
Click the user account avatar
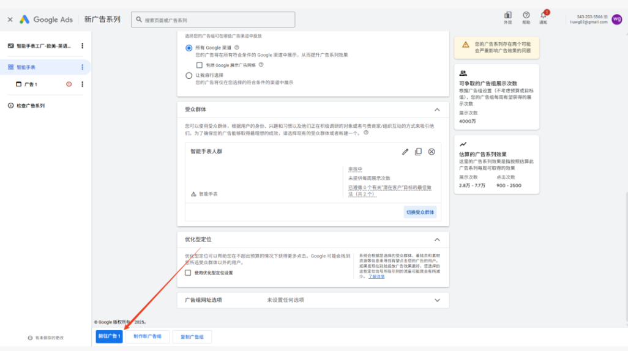tap(616, 19)
